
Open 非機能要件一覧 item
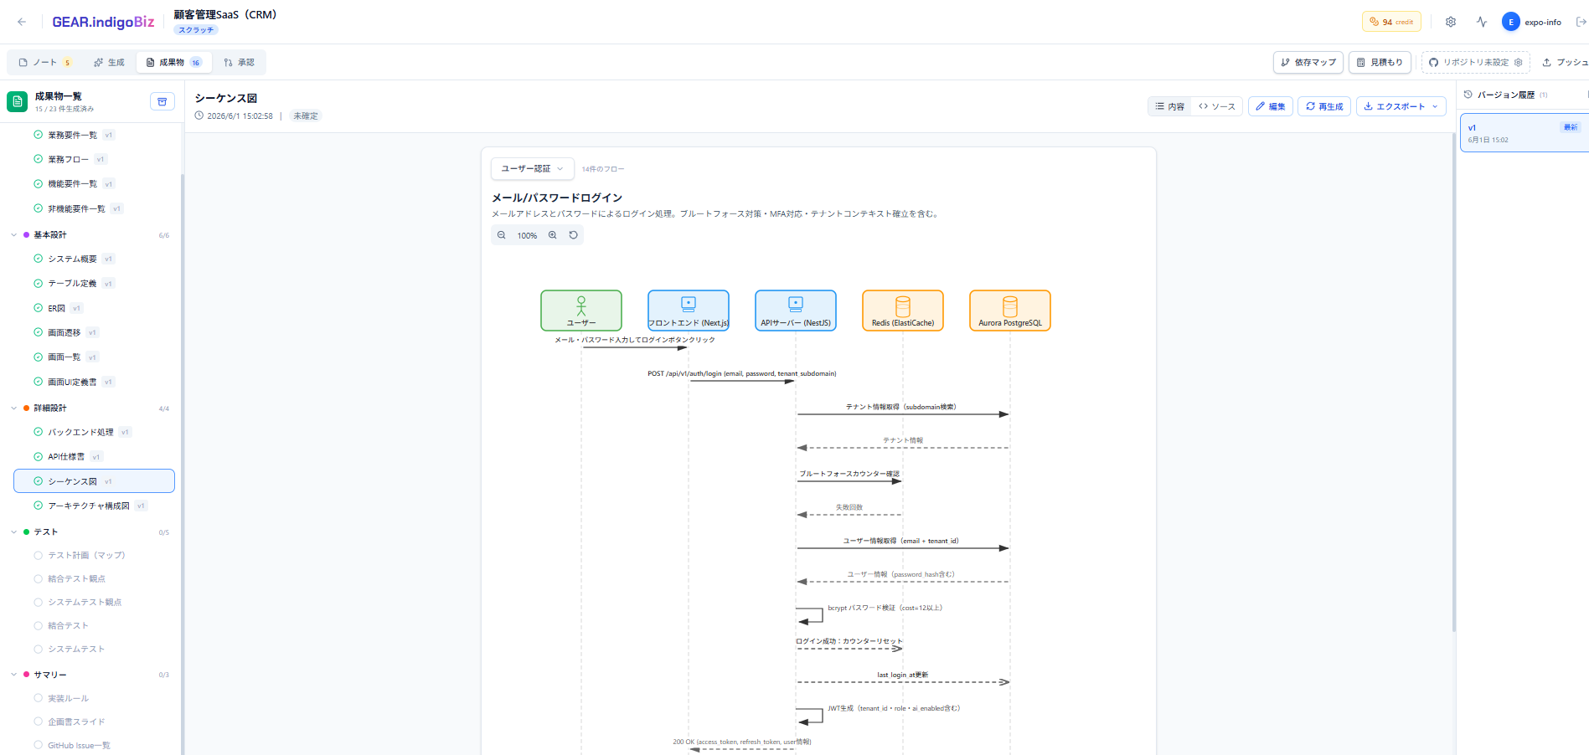pos(94,208)
